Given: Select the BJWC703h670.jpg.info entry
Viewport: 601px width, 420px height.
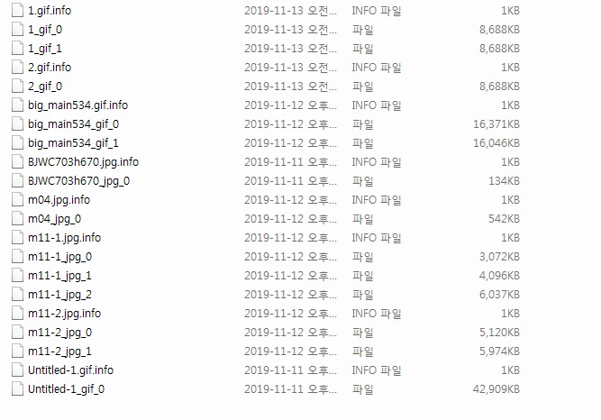Looking at the screenshot, I should pyautogui.click(x=83, y=162).
